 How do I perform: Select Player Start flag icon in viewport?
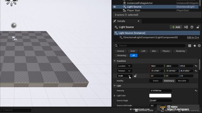pos(15,39)
